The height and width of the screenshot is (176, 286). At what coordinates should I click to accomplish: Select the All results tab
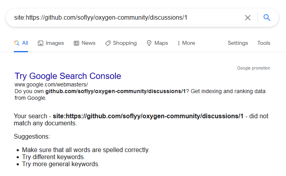pos(21,43)
